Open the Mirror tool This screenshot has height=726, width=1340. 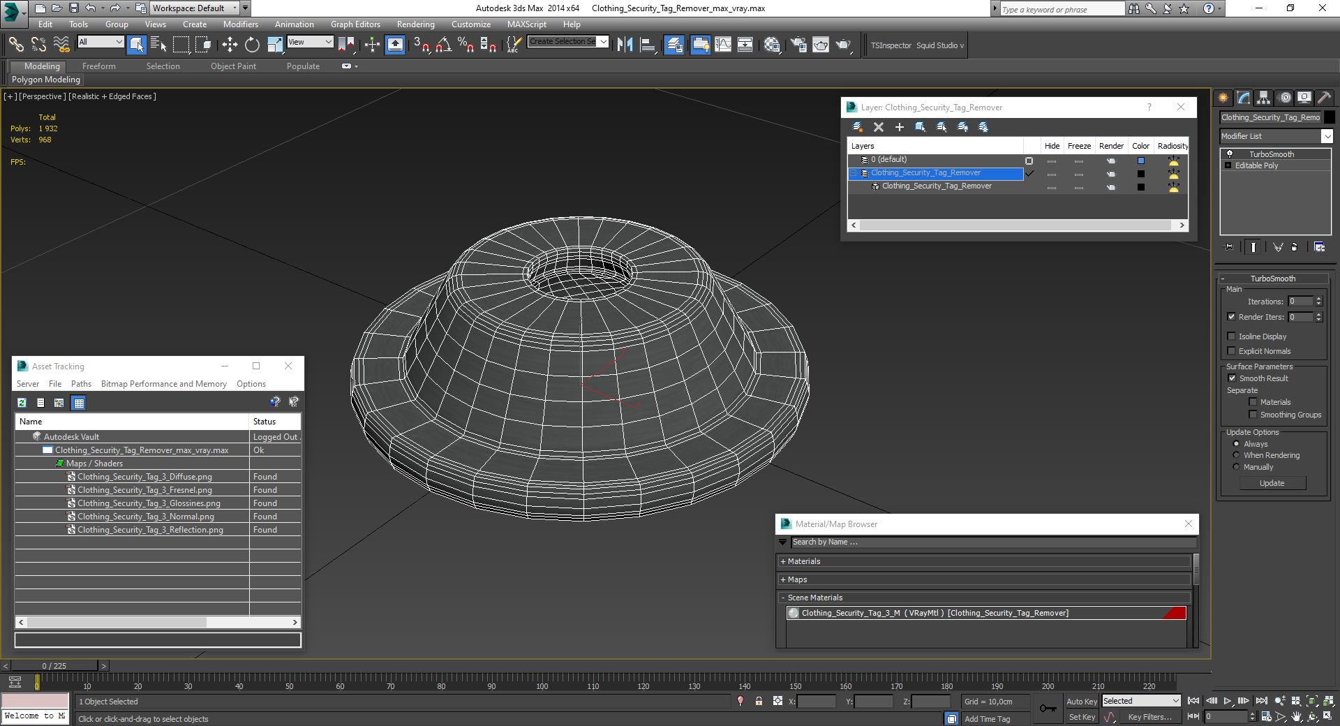pyautogui.click(x=625, y=45)
